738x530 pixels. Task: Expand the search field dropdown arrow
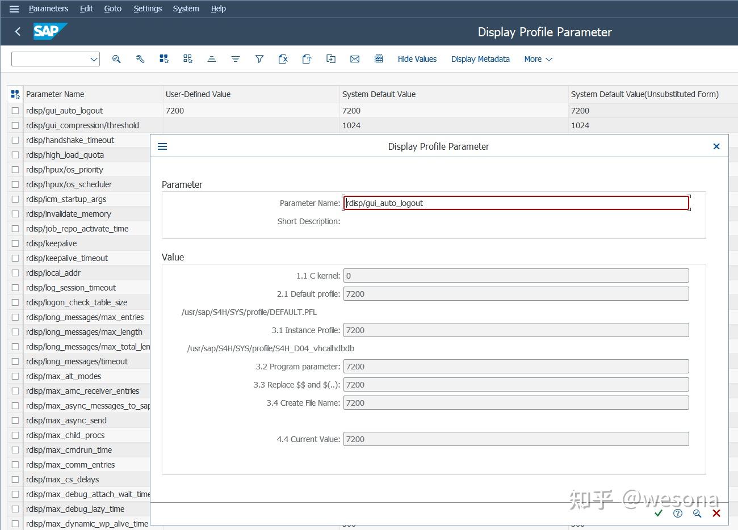pos(93,59)
